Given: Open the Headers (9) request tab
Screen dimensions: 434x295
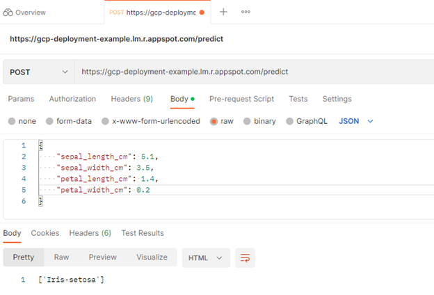Looking at the screenshot, I should pos(131,99).
